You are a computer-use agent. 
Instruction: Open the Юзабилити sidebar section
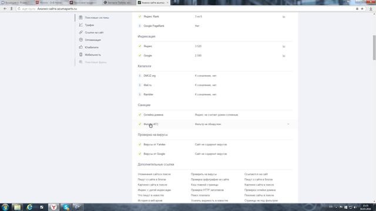(92, 47)
